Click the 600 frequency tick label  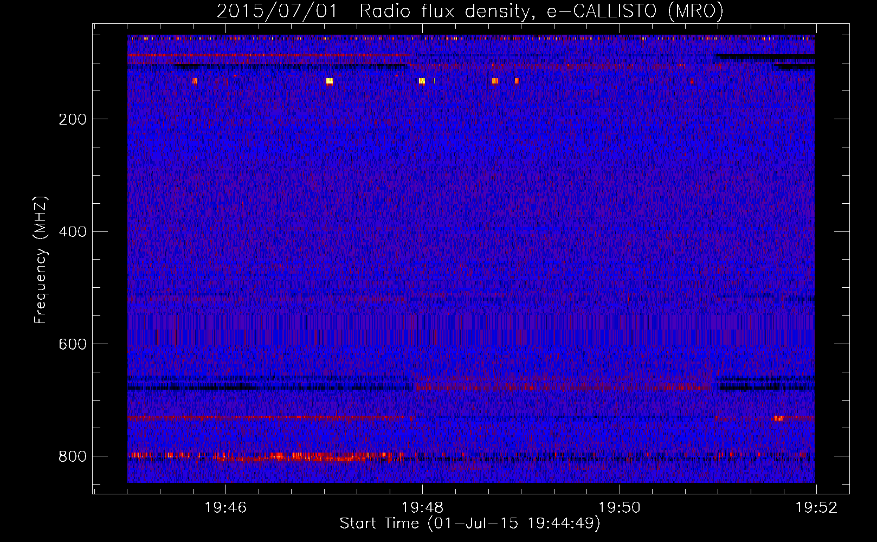72,344
